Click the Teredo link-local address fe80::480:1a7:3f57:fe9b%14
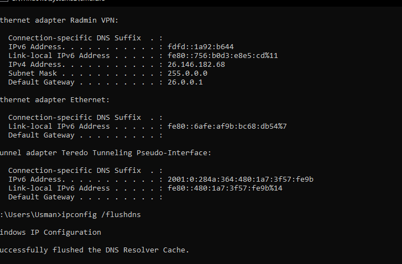 (227, 188)
